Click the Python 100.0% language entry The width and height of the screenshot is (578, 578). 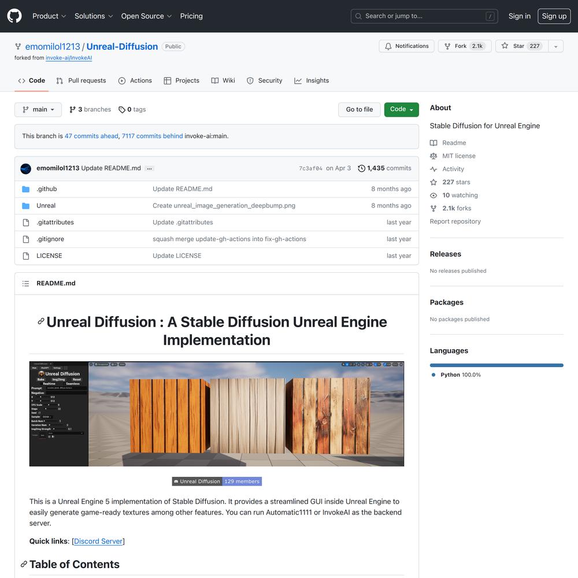(457, 375)
